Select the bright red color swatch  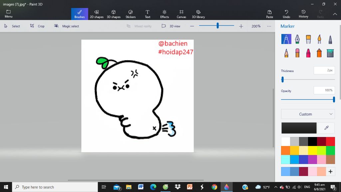tap(331, 141)
